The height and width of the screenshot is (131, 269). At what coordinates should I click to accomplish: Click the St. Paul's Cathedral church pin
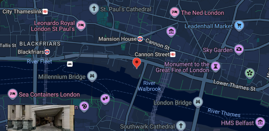coord(94,8)
